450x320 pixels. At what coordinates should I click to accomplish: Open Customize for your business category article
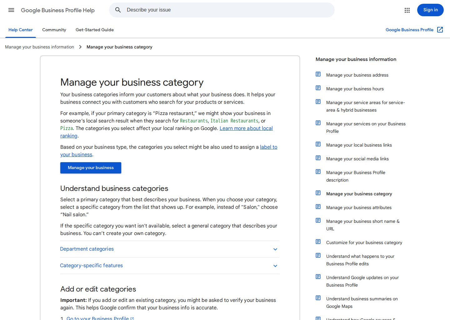point(364,242)
